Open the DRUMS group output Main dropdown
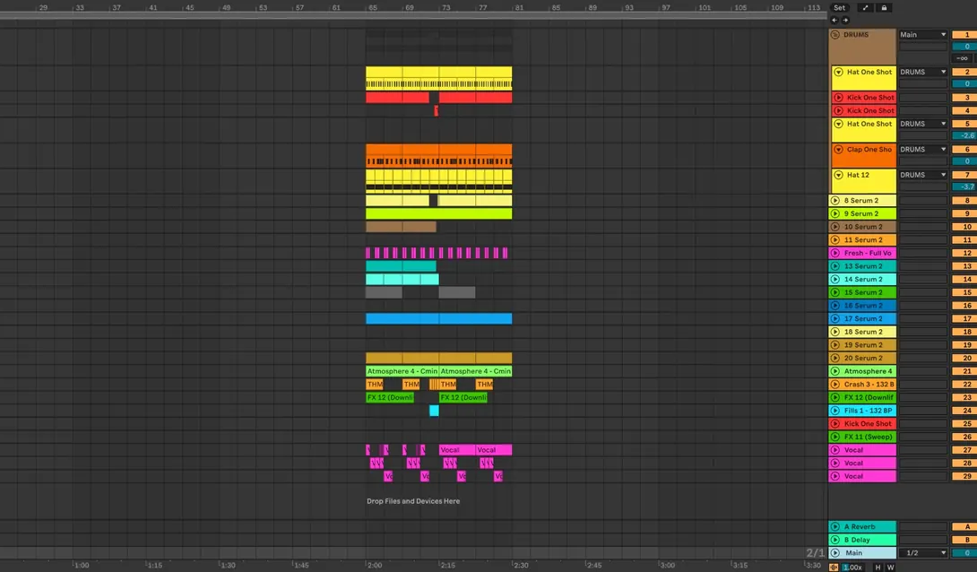Image resolution: width=977 pixels, height=572 pixels. 923,35
